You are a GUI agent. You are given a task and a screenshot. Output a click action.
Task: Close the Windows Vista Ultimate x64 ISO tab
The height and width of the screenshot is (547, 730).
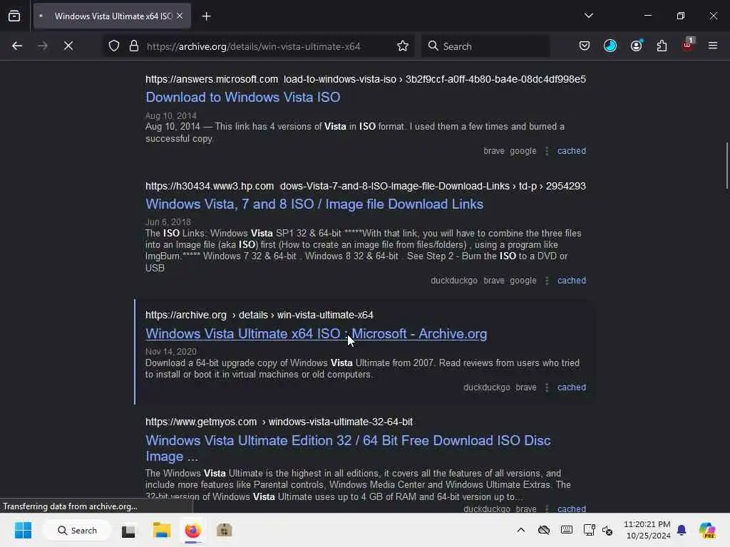point(180,16)
